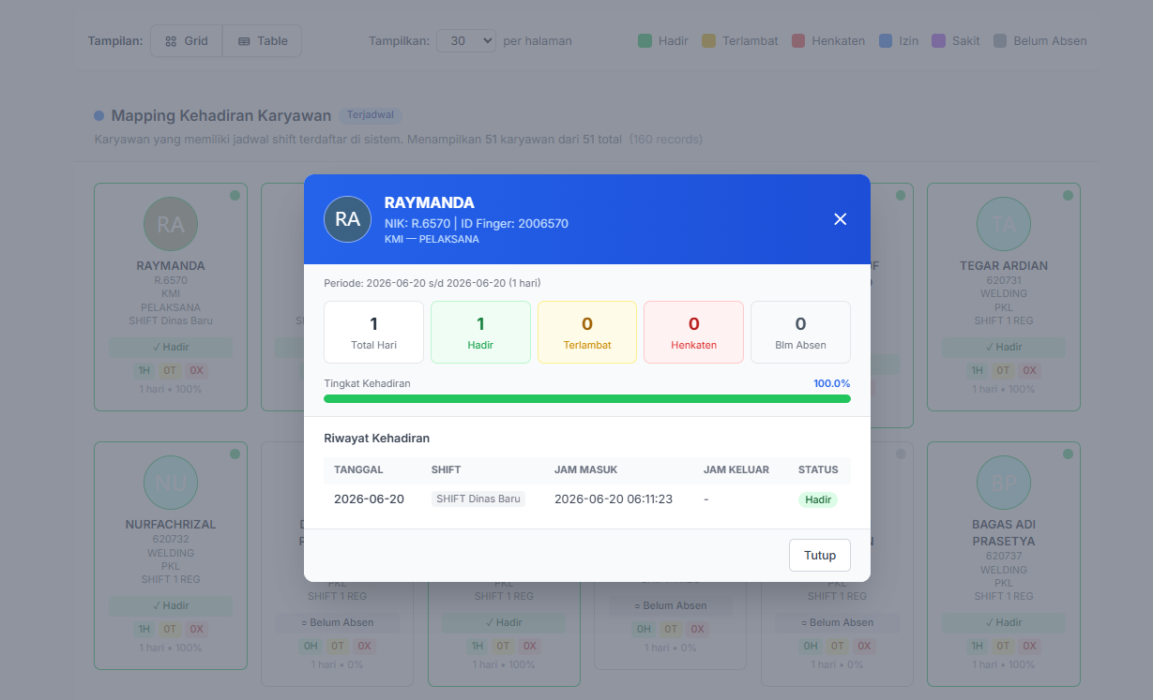Click the RA avatar in modal header
The width and height of the screenshot is (1153, 700).
click(x=347, y=219)
